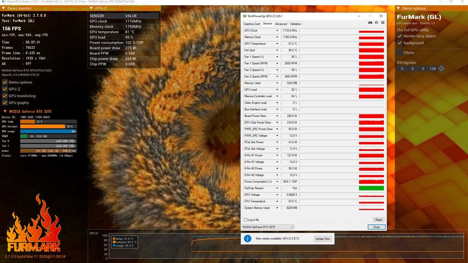Open the CPU Temperature sensor dropdown
Screen dimensions: 468x263
pyautogui.click(x=277, y=201)
